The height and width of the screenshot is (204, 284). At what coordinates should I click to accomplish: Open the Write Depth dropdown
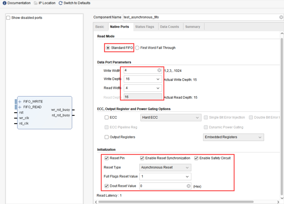coord(158,79)
